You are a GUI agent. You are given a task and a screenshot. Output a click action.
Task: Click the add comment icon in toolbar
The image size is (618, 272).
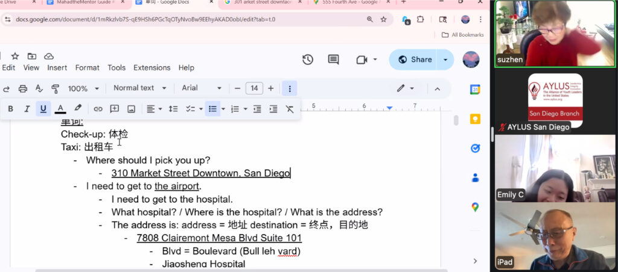click(x=115, y=109)
